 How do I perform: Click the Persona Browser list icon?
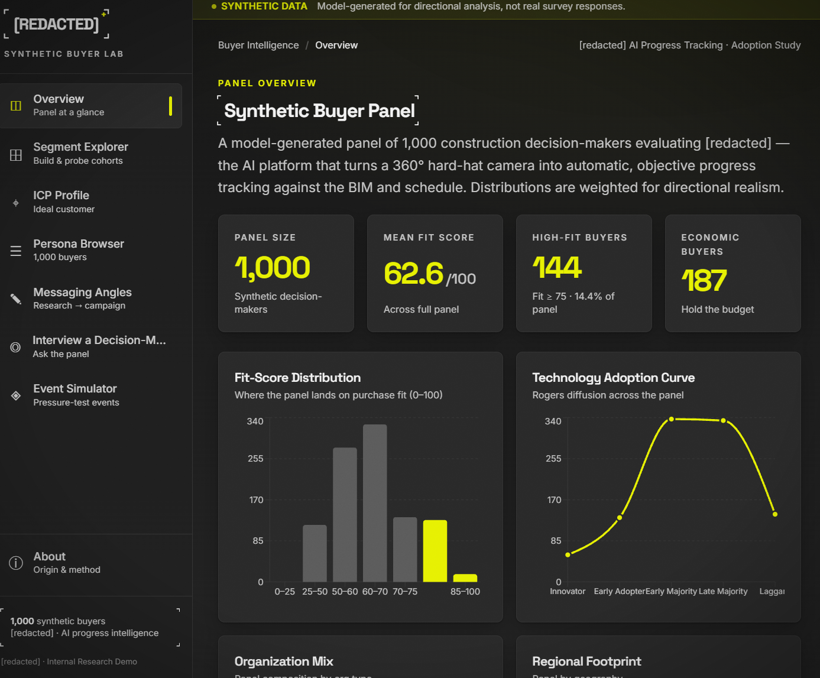[16, 251]
